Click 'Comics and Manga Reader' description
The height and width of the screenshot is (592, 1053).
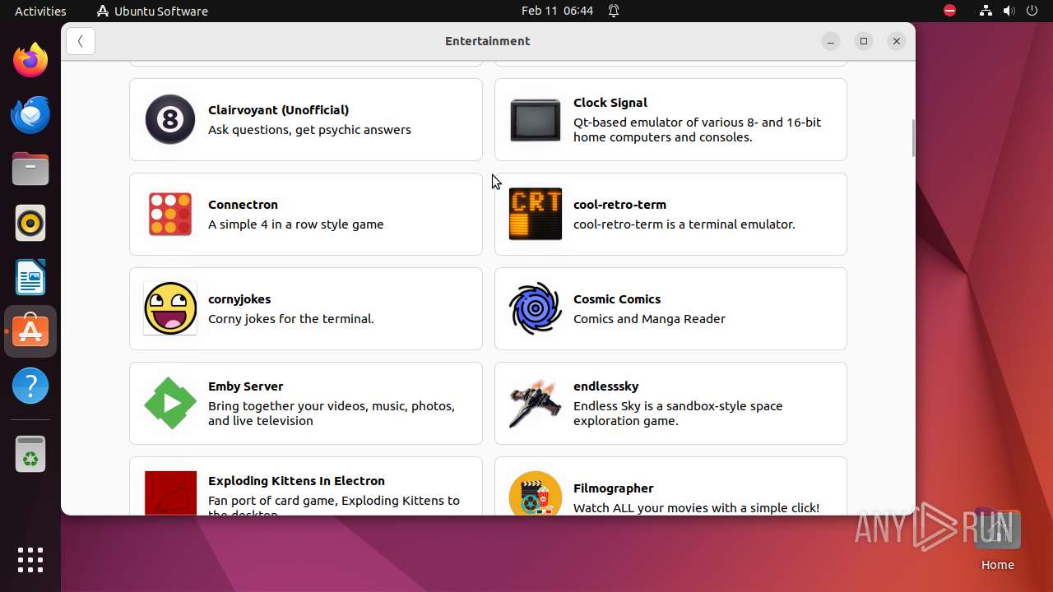(649, 319)
